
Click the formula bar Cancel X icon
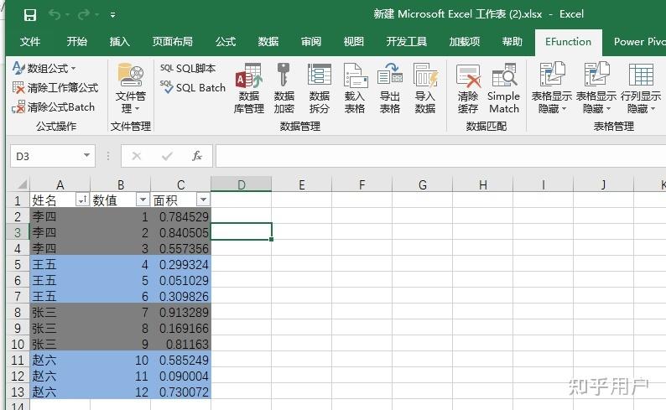pyautogui.click(x=137, y=156)
